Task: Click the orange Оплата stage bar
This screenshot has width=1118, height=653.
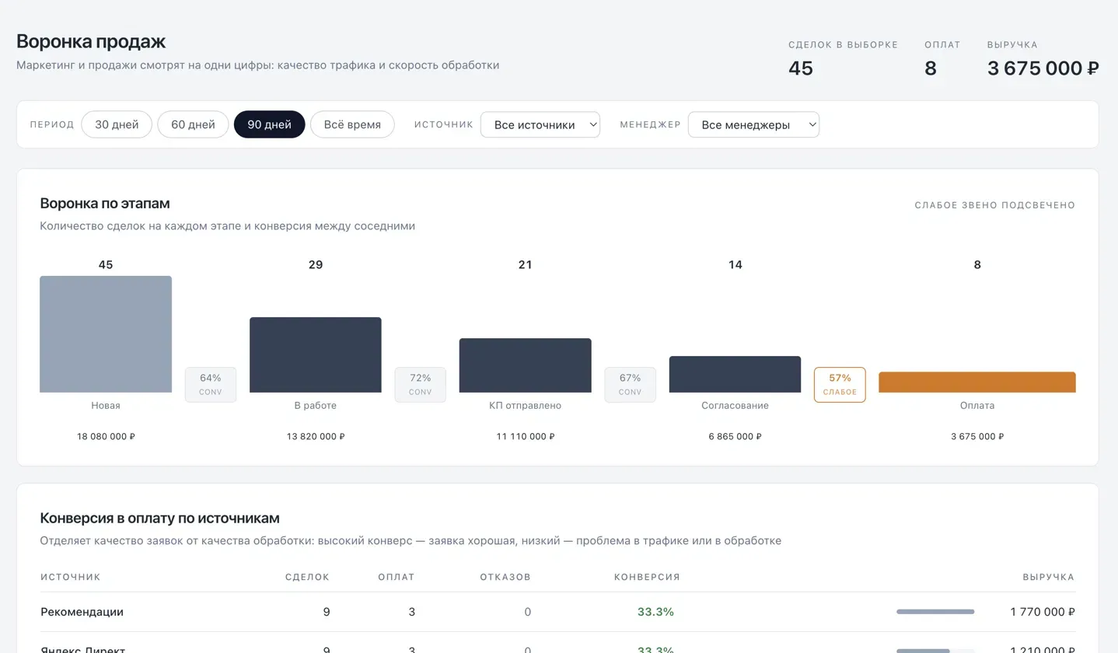Action: 977,382
